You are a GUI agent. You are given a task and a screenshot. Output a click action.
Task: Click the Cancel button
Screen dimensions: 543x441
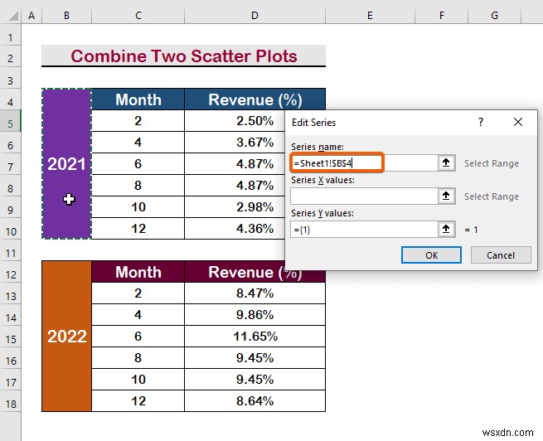tap(501, 255)
